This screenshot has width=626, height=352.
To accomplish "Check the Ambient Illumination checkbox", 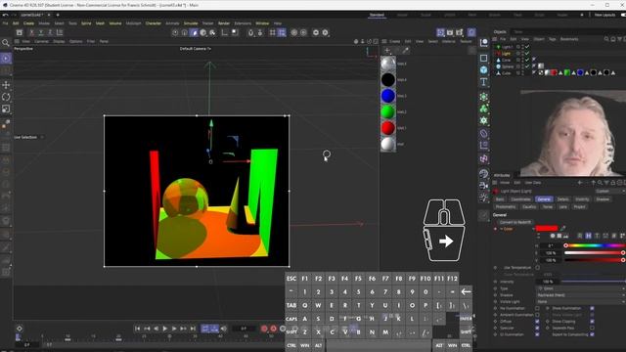I will (x=537, y=315).
